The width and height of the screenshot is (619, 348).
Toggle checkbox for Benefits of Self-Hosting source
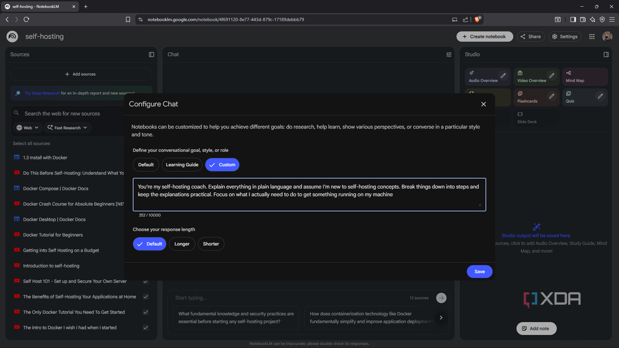(x=145, y=297)
